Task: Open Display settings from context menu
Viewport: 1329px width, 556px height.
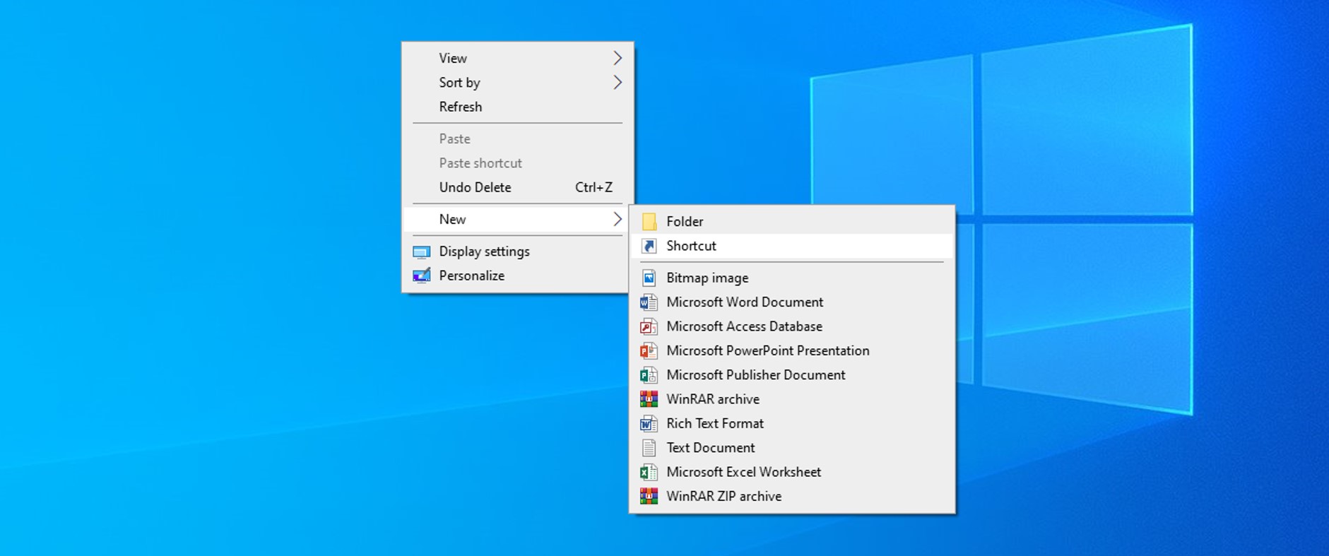Action: click(517, 252)
